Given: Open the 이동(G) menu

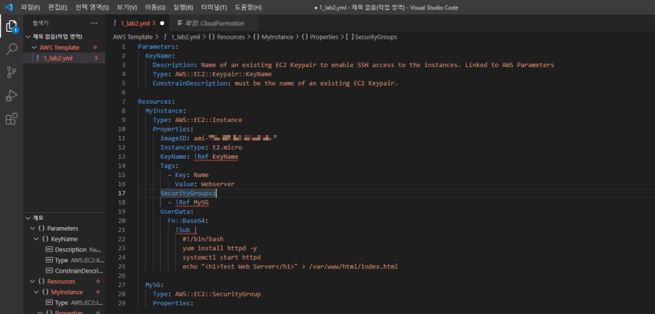Looking at the screenshot, I should click(x=155, y=7).
